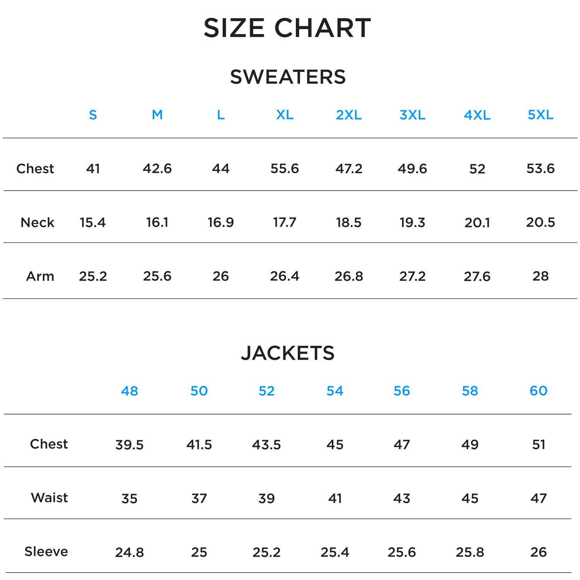Screen dimensions: 580x580
Task: Select the SWEATERS section heading
Action: [x=288, y=77]
